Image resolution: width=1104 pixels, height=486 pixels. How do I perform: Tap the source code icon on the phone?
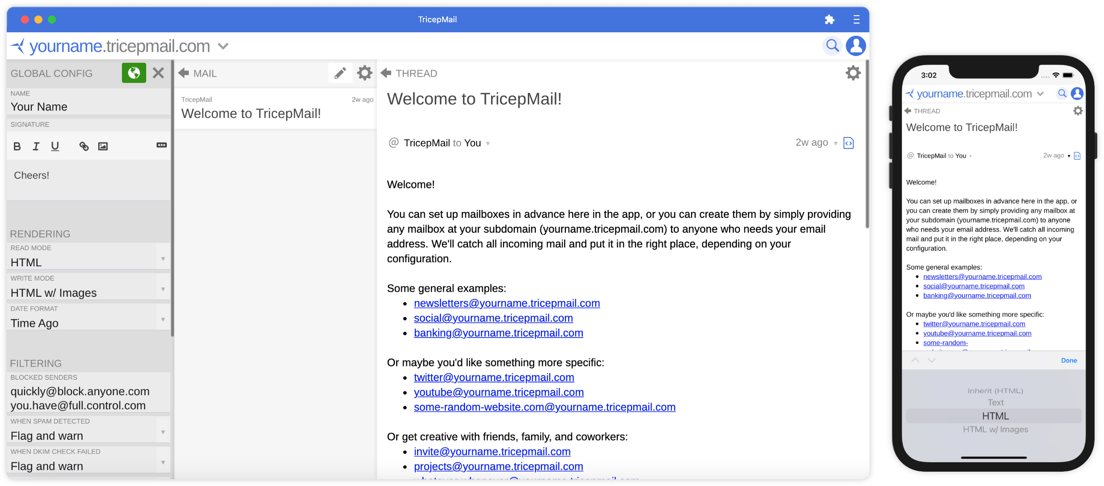point(1078,156)
